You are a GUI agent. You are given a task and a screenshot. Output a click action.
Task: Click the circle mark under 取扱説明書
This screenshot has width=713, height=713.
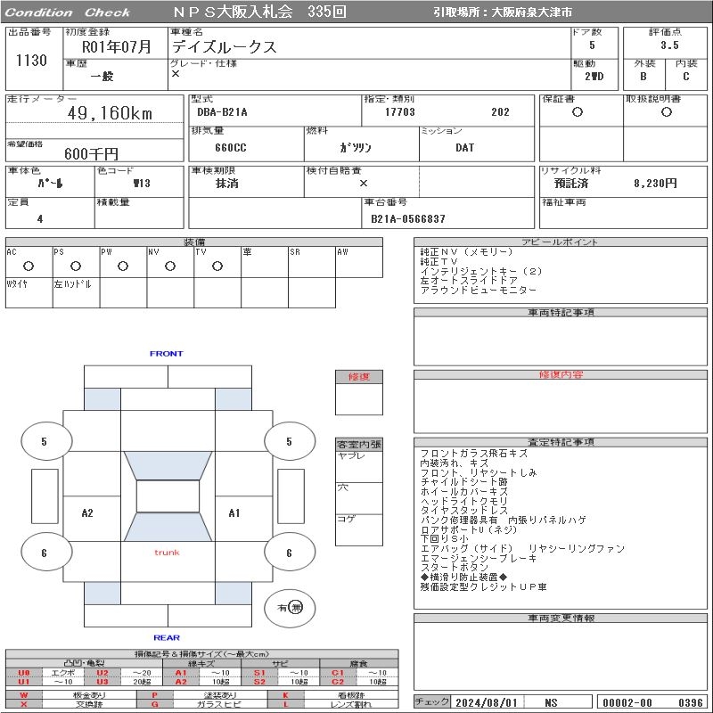pyautogui.click(x=667, y=112)
